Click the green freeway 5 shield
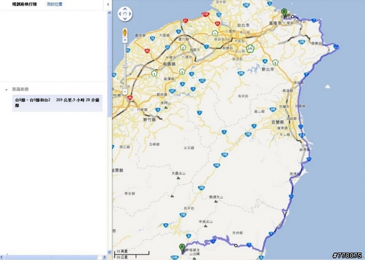Viewport: 365px width, 260px height. click(275, 62)
